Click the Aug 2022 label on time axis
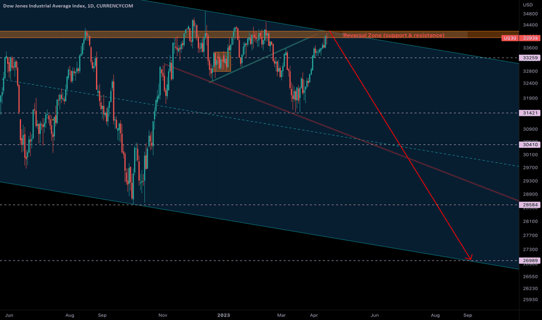This screenshot has width=542, height=320. click(x=70, y=315)
